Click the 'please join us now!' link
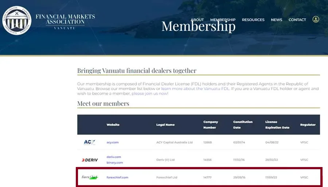The image size is (328, 187). (150, 93)
